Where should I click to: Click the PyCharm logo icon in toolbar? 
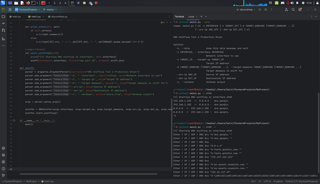(x=3, y=10)
